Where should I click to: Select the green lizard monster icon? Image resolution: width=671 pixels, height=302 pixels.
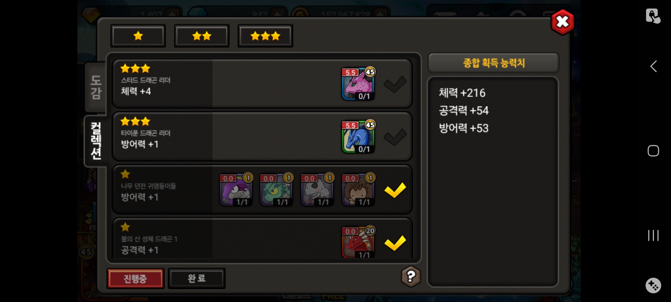point(277,189)
